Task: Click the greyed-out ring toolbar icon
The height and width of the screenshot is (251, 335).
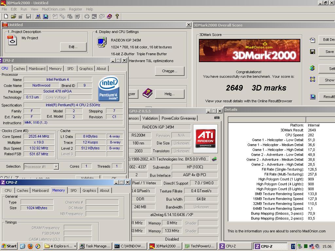Action: 87,16
